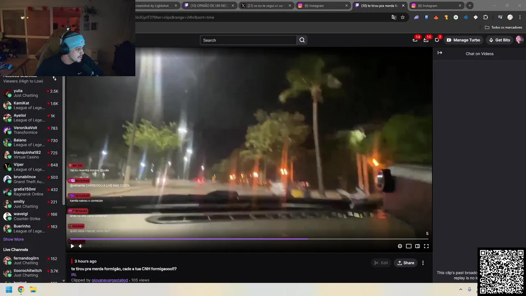Click the Edit clip button
Viewport: 526px width, 296px height.
point(381,263)
